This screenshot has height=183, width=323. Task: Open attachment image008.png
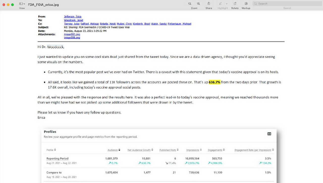coord(72,37)
